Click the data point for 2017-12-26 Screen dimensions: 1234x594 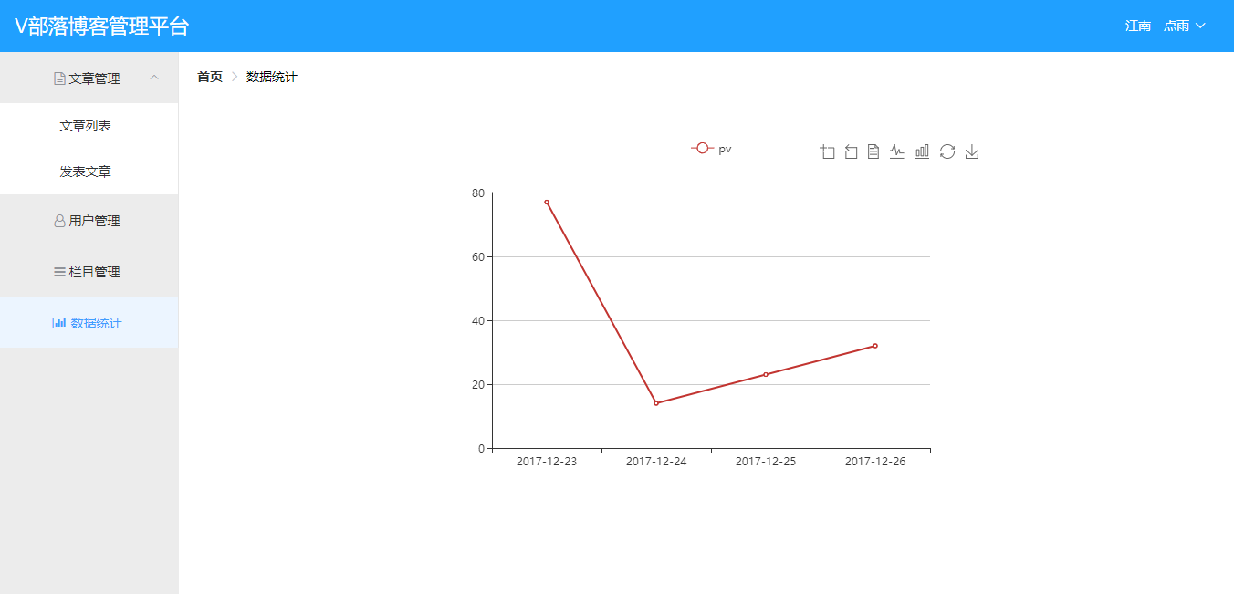[875, 346]
